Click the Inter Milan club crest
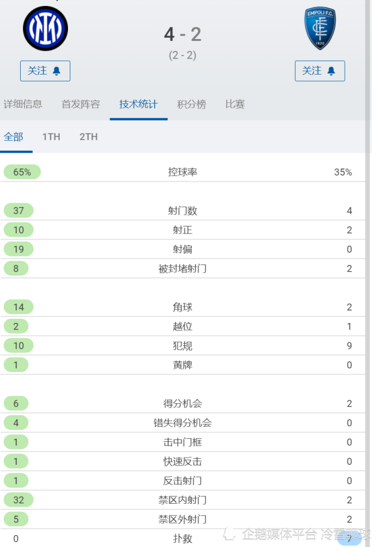 tap(46, 28)
